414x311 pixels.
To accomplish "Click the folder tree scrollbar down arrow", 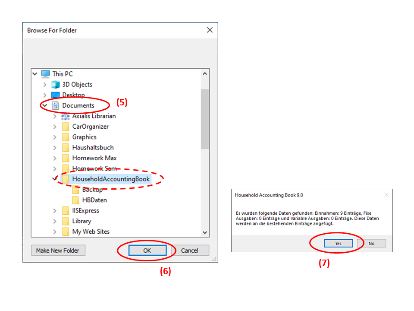I will coord(205,232).
